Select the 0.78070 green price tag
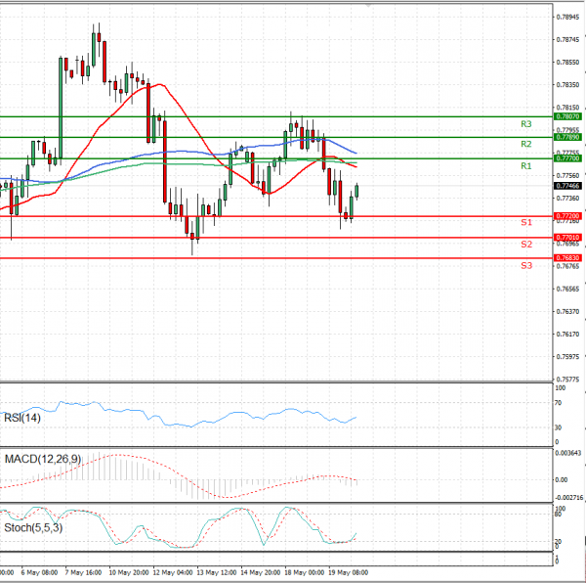Viewport: 586px width, 583px height. click(567, 116)
